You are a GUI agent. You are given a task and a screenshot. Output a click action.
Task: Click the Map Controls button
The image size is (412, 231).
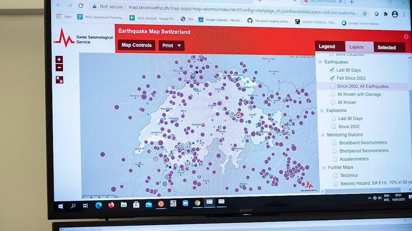click(136, 45)
